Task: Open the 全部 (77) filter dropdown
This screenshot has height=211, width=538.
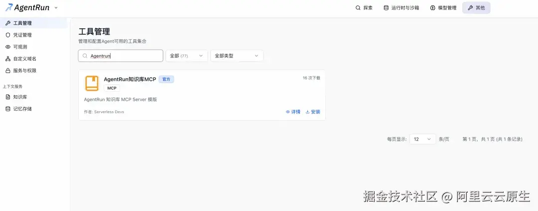Action: click(x=187, y=56)
